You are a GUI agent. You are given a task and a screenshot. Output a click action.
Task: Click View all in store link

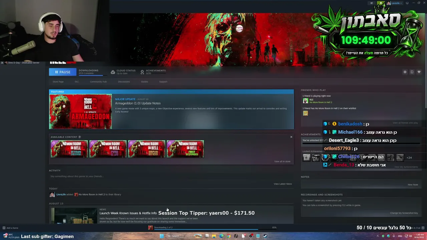click(x=282, y=161)
